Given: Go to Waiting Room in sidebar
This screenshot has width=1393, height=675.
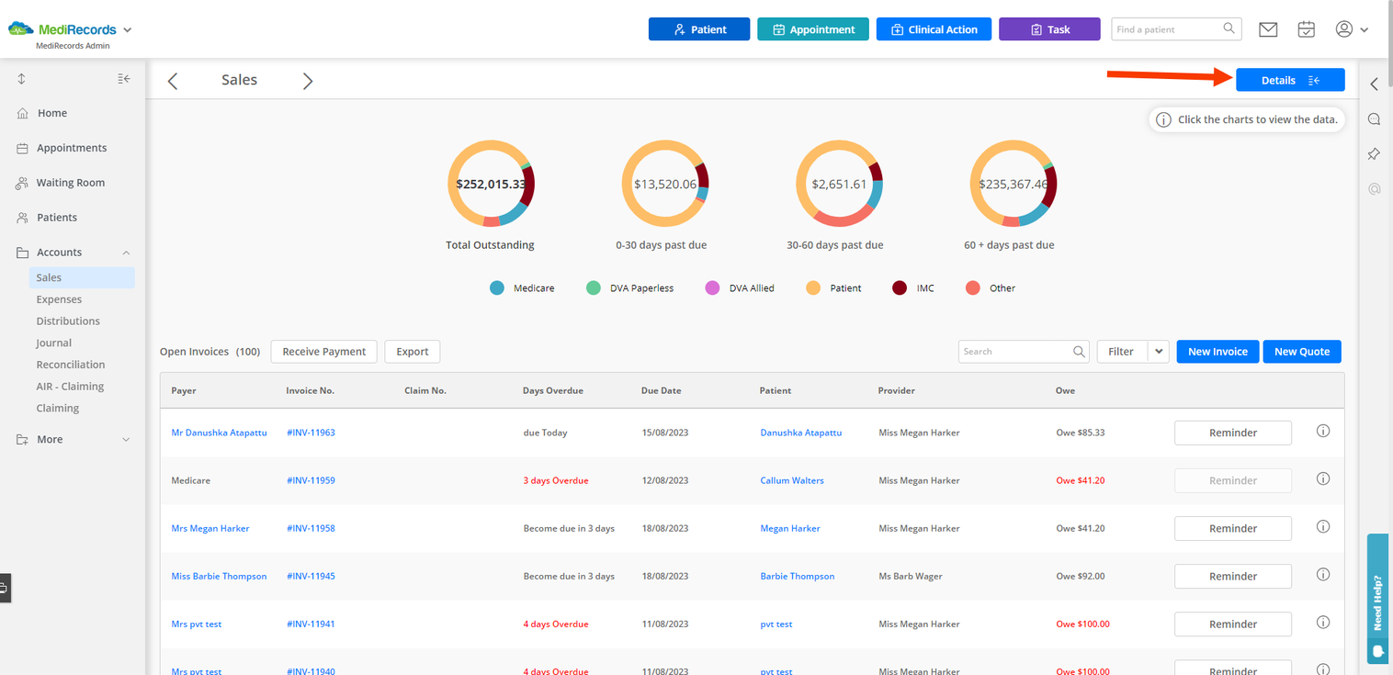Looking at the screenshot, I should click(71, 183).
